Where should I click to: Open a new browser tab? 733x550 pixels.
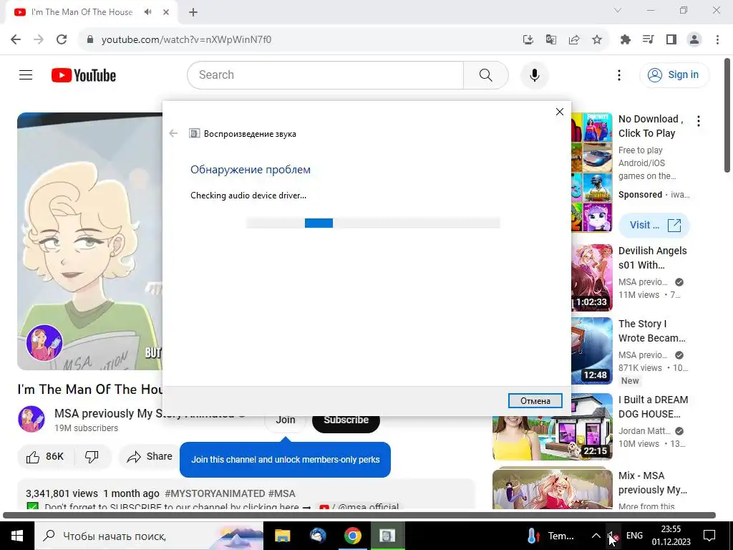click(x=193, y=12)
